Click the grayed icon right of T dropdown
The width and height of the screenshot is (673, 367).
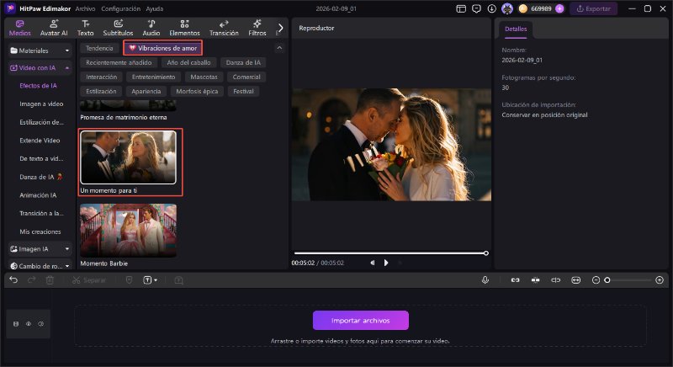(179, 279)
